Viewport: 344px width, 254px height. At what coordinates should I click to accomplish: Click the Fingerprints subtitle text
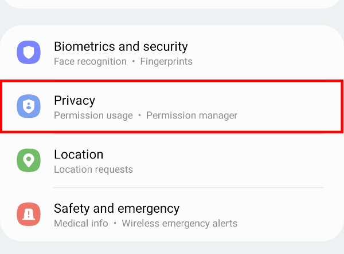click(x=166, y=61)
